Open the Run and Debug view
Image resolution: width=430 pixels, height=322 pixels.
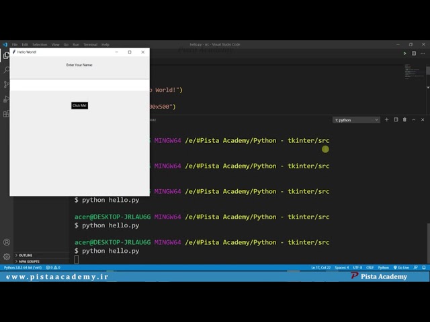pos(6,99)
